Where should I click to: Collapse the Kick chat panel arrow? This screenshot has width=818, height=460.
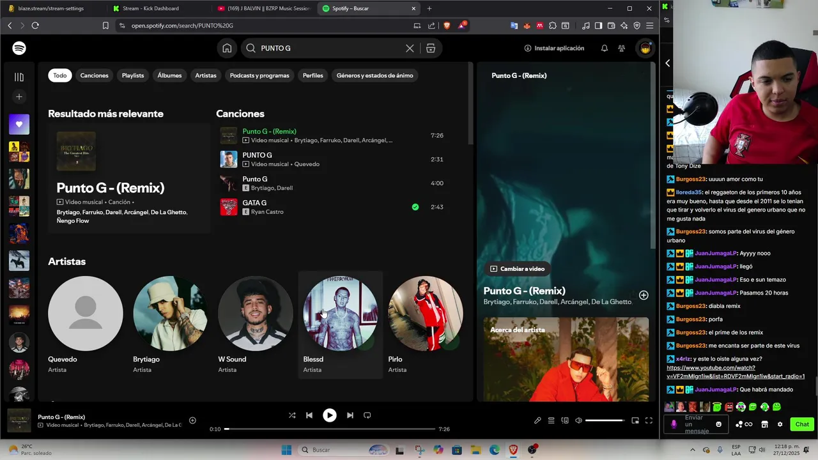click(x=667, y=63)
